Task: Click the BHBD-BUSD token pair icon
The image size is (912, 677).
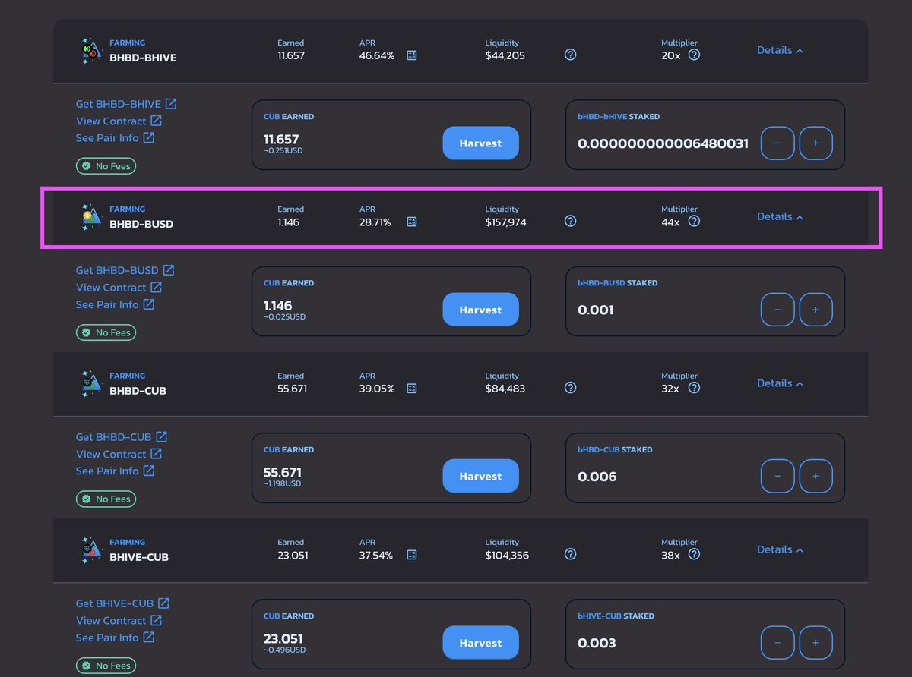Action: (90, 217)
